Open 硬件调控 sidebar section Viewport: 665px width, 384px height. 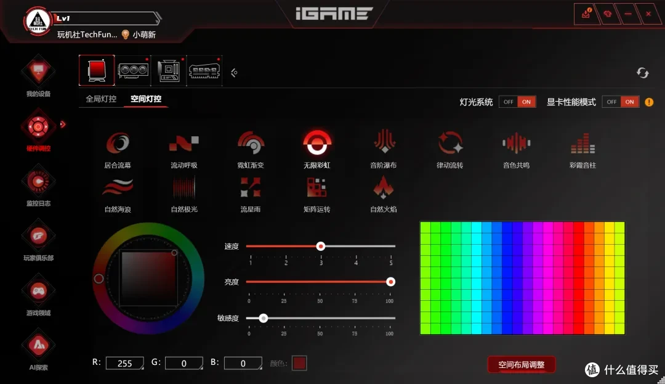(x=38, y=131)
